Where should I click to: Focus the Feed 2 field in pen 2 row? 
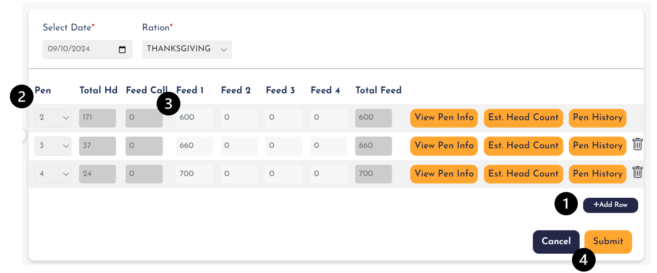pos(239,118)
